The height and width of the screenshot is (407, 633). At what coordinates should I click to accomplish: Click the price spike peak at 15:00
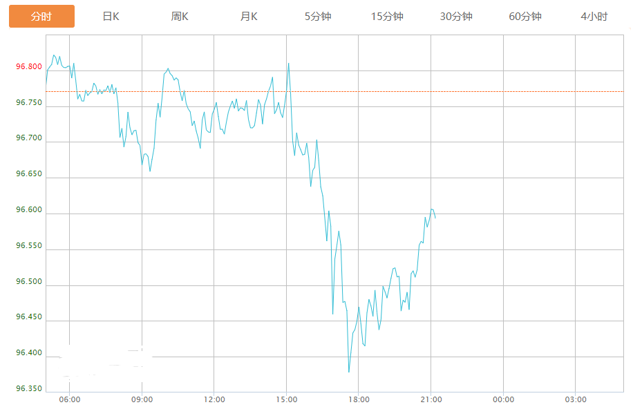tap(288, 64)
